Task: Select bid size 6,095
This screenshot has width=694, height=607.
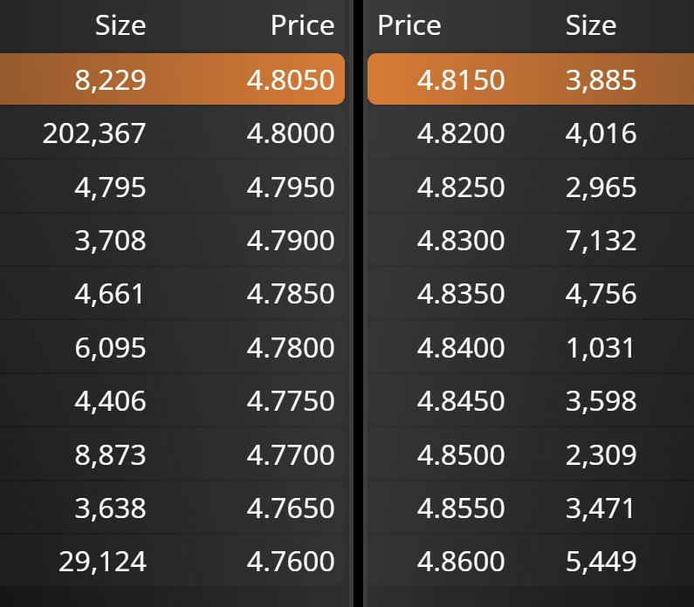Action: click(x=110, y=348)
